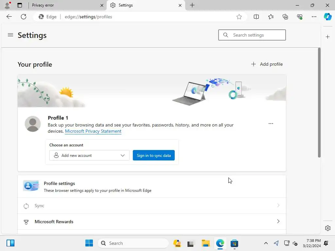Go back with the back arrow

[9, 17]
